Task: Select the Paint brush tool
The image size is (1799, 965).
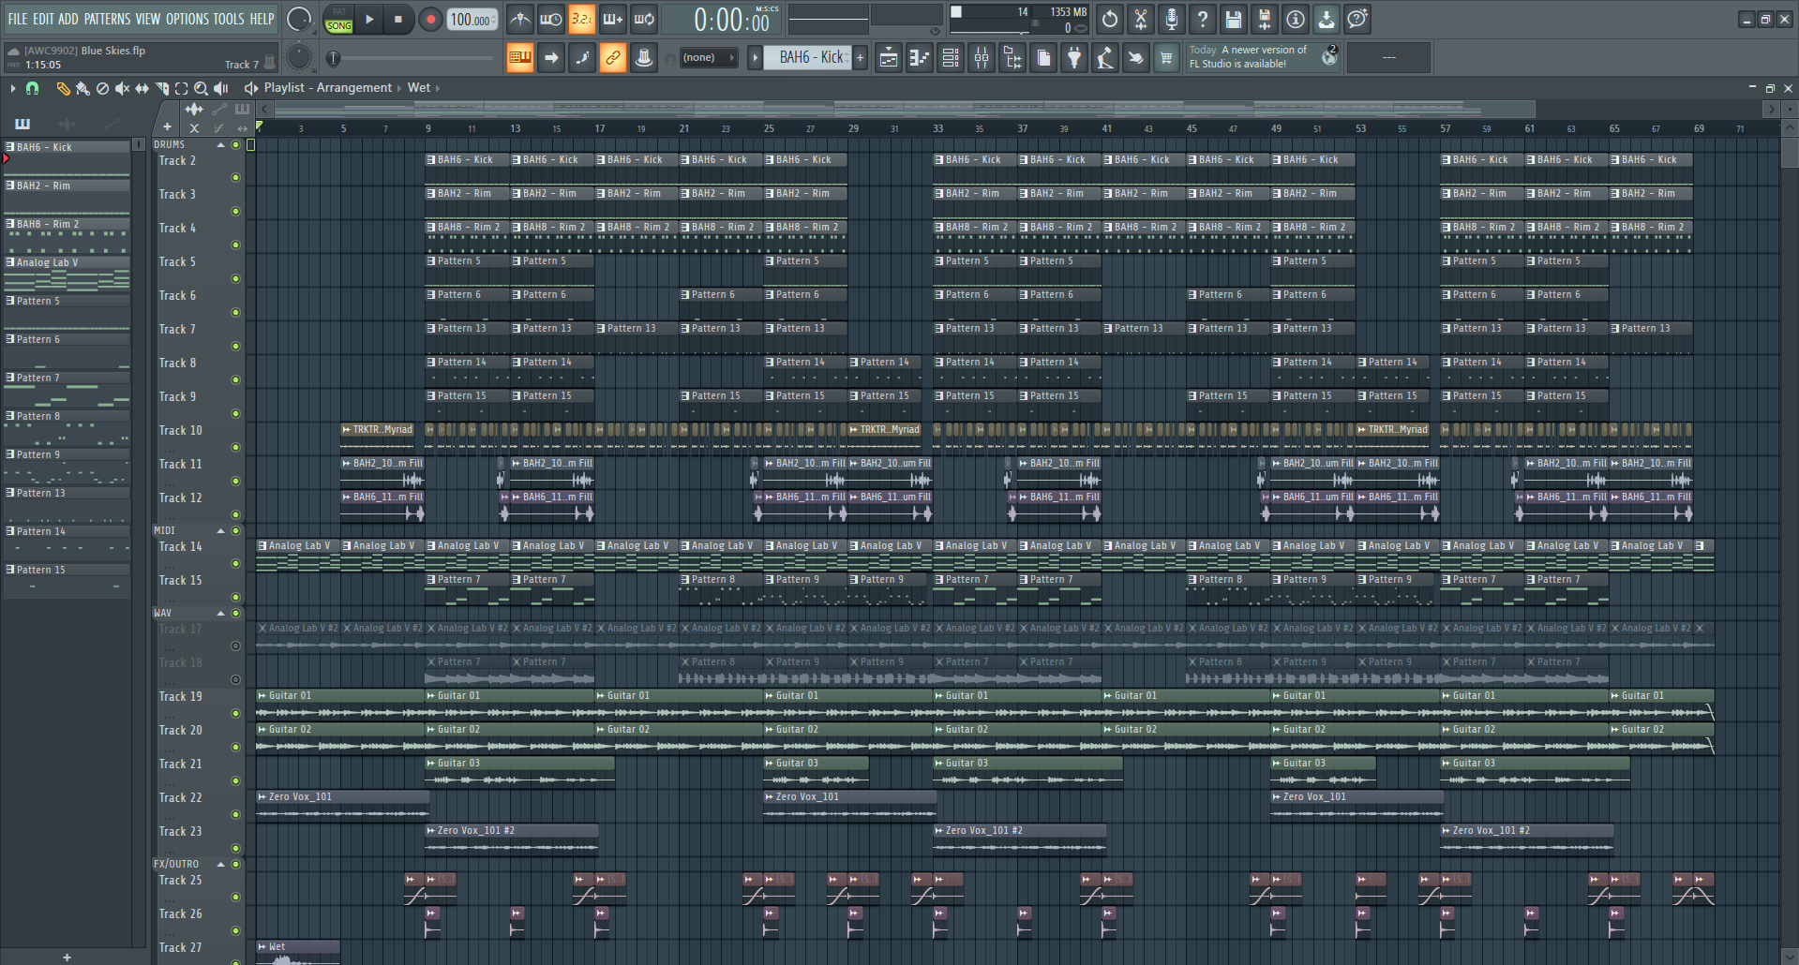Action: (82, 88)
